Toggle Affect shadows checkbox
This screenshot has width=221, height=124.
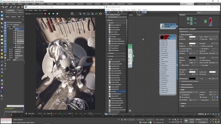200,60
